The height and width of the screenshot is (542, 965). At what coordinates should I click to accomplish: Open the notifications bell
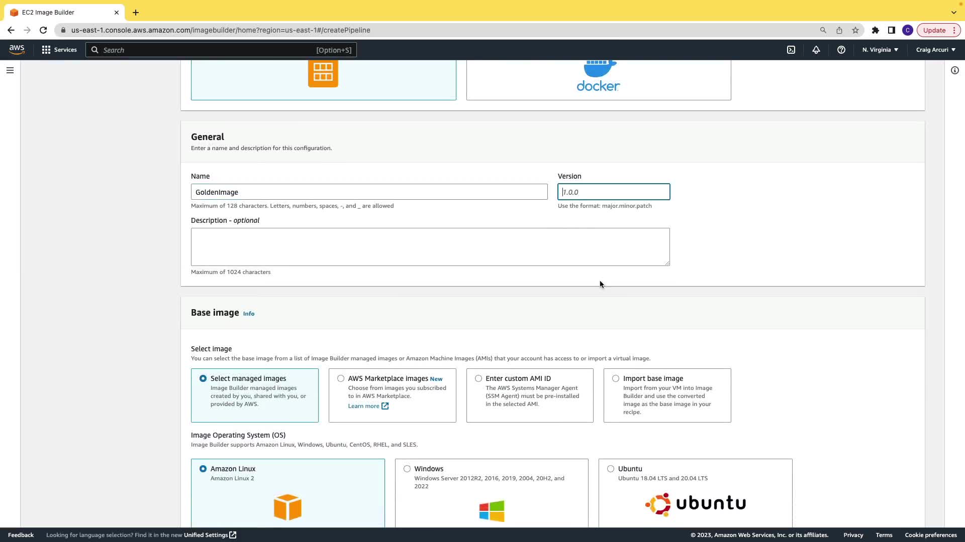816,50
